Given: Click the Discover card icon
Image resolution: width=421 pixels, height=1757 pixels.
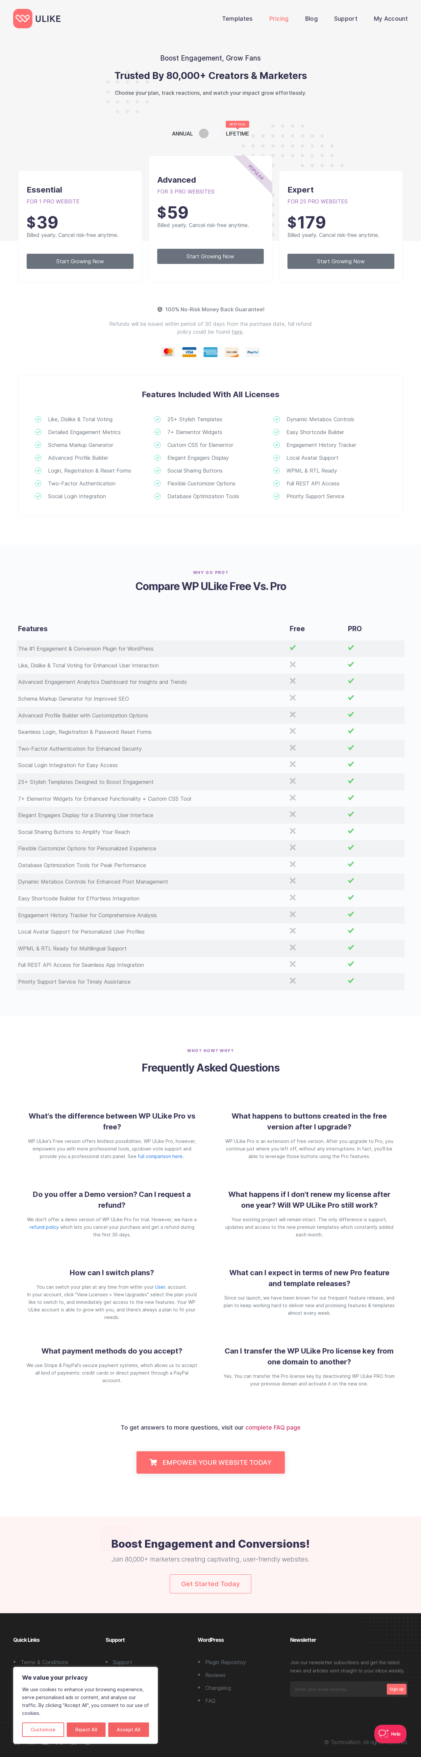Looking at the screenshot, I should [232, 352].
